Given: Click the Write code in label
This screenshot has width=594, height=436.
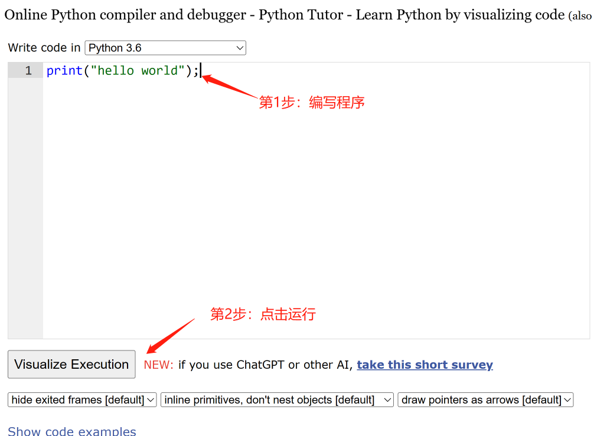Looking at the screenshot, I should coord(44,48).
